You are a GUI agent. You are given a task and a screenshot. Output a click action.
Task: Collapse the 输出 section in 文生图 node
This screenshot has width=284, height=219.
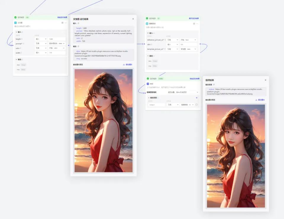pyautogui.click(x=16, y=59)
